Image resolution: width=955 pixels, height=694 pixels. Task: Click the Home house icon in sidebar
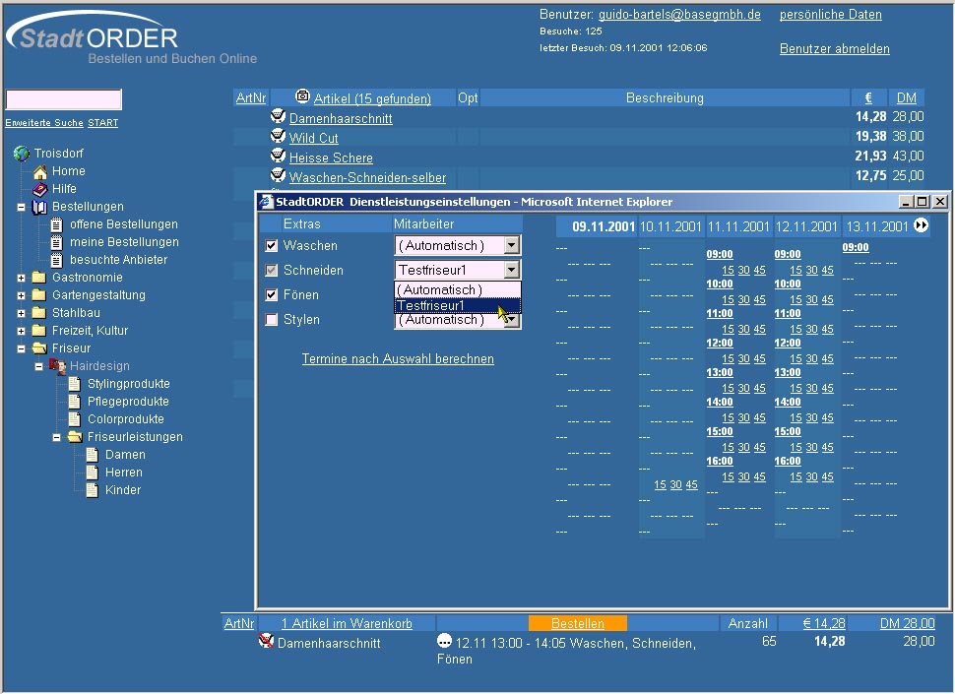point(40,171)
